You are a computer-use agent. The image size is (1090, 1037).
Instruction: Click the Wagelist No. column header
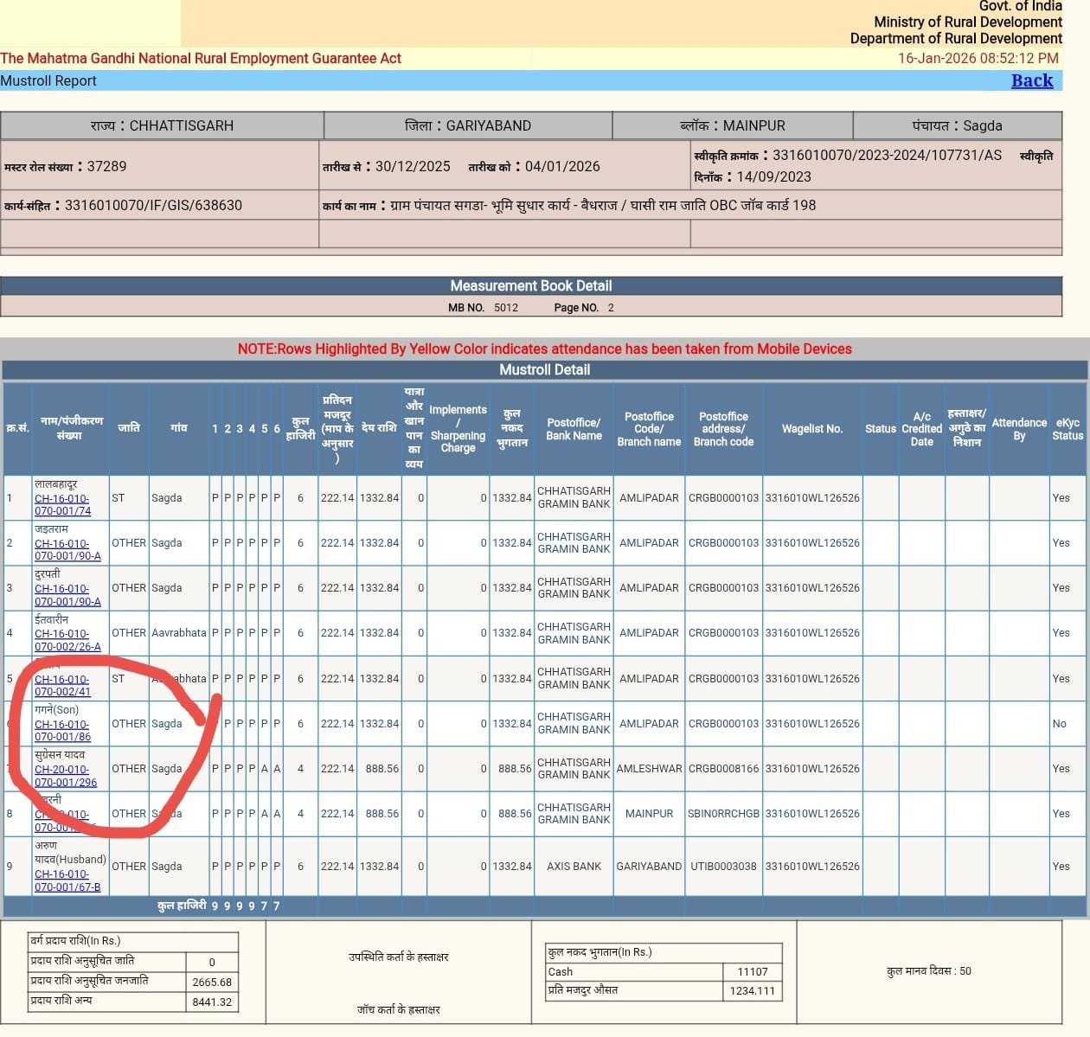point(811,428)
